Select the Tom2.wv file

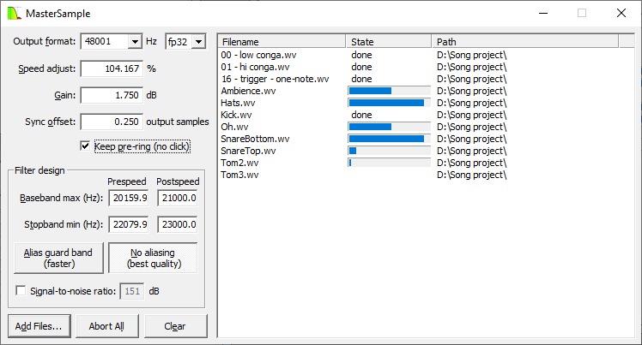point(239,163)
